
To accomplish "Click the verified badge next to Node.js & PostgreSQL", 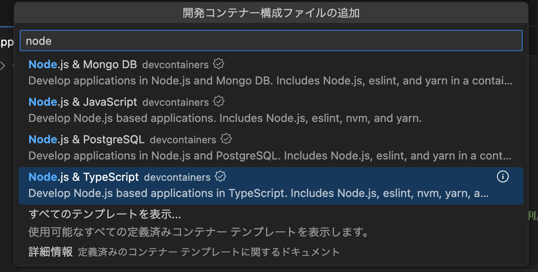I will 226,139.
